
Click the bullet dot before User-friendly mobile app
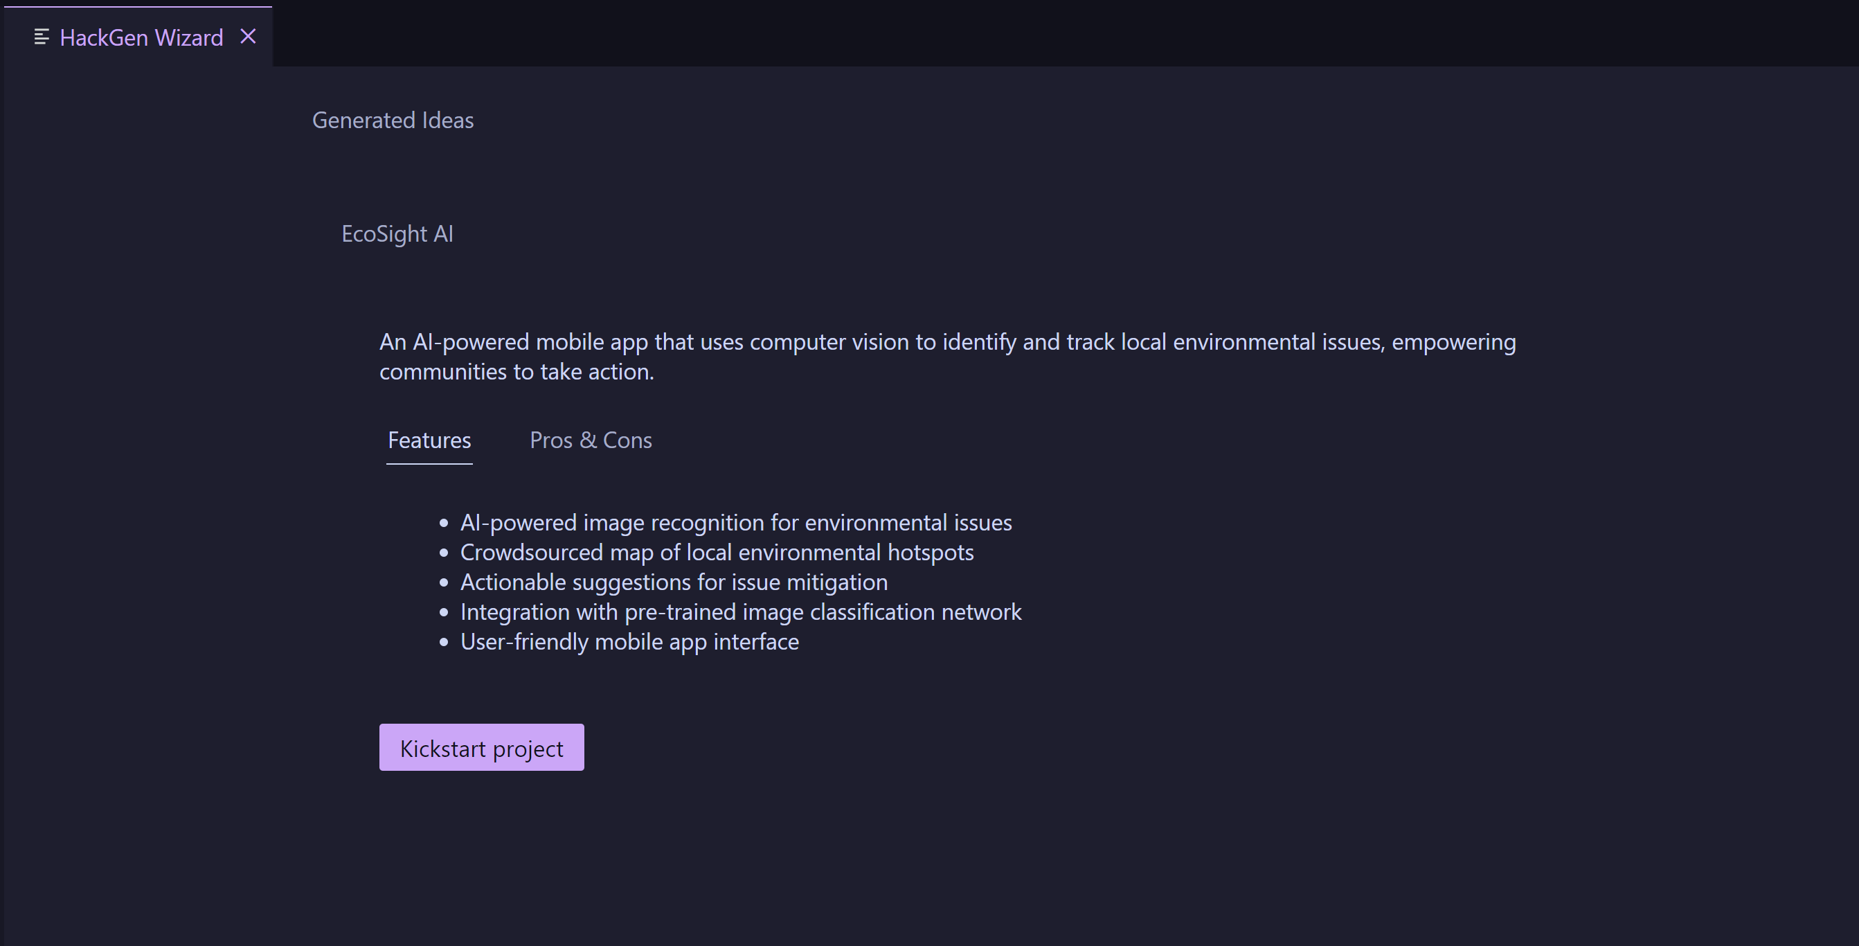coord(444,643)
